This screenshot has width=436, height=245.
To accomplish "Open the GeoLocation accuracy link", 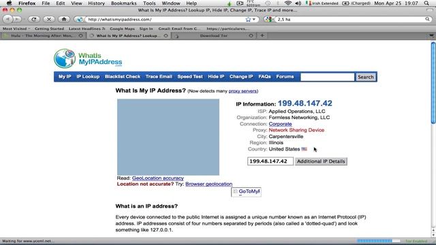I will pyautogui.click(x=157, y=178).
